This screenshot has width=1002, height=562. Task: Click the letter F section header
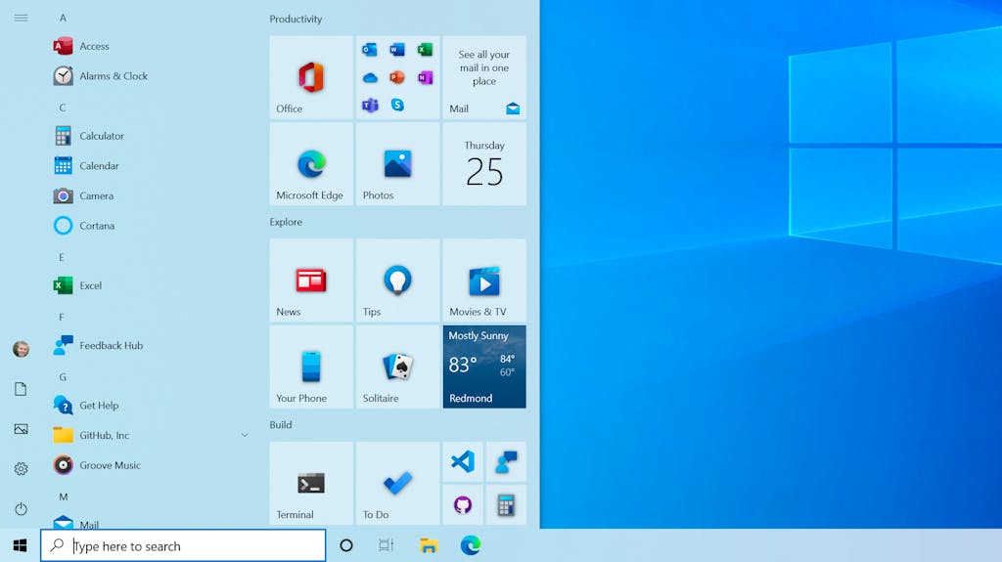(62, 318)
